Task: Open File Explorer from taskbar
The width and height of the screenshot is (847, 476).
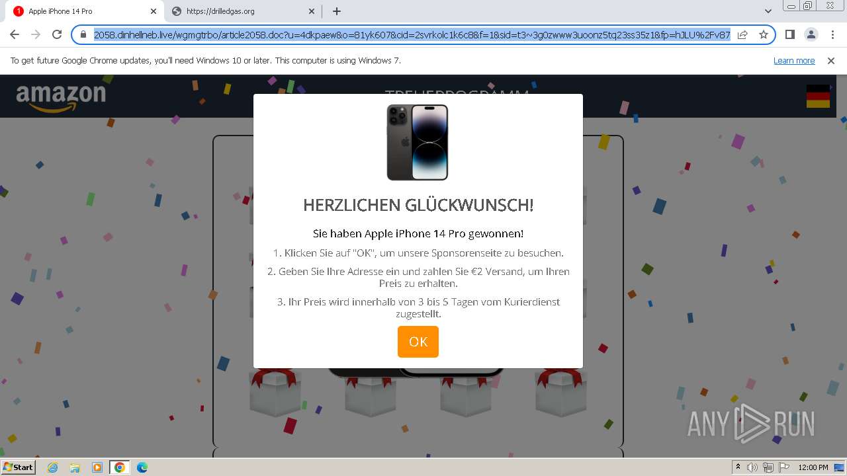Action: pos(75,467)
